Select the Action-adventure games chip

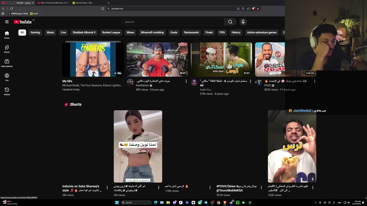(x=262, y=32)
